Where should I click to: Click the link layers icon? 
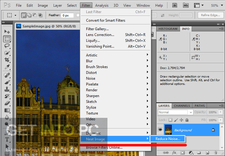(165, 153)
